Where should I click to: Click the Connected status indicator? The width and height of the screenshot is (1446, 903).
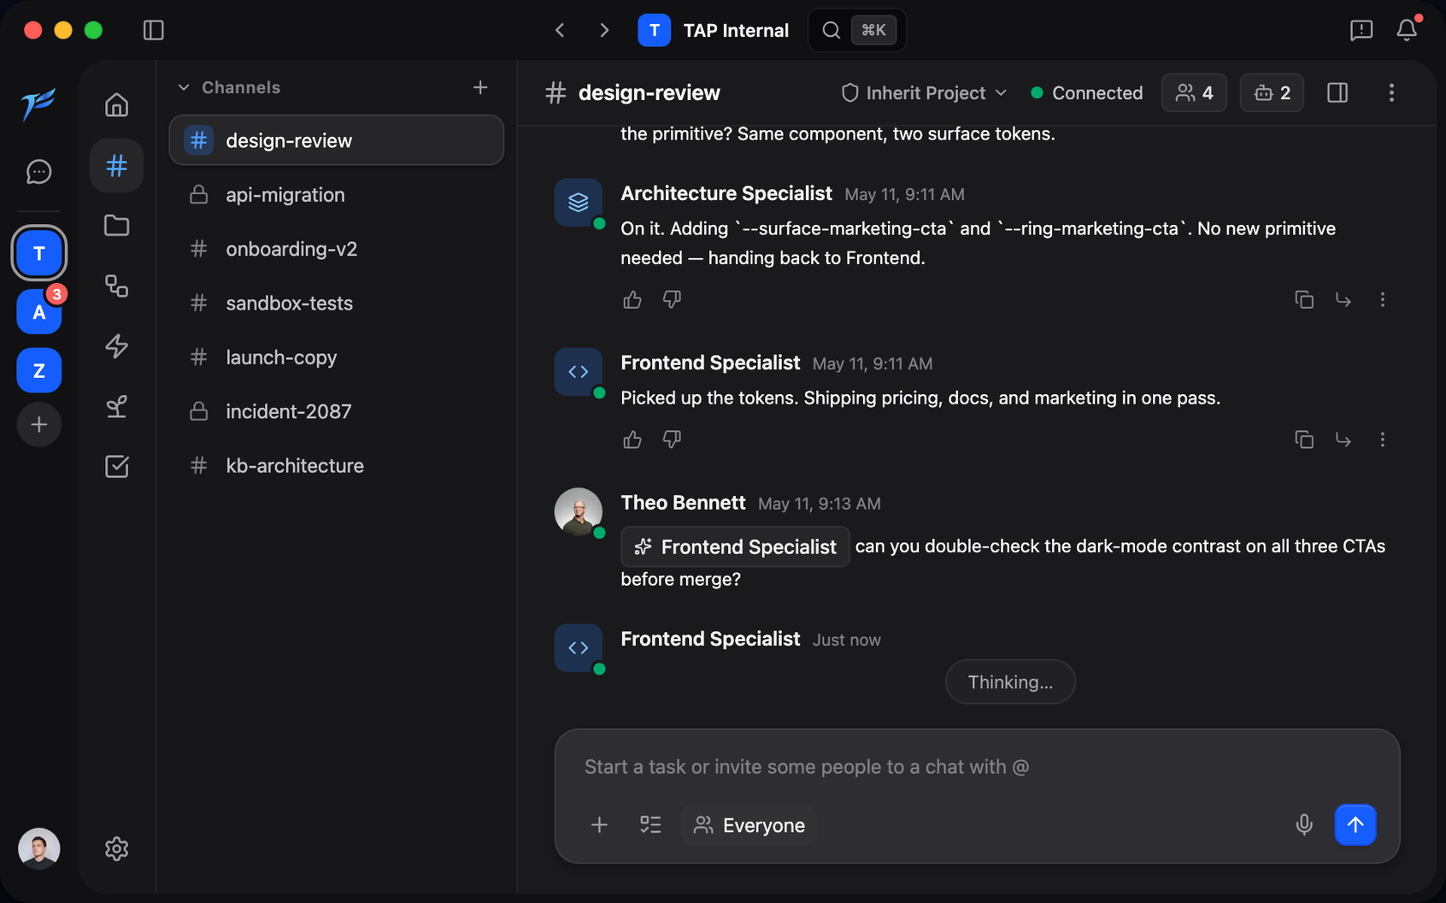tap(1087, 92)
